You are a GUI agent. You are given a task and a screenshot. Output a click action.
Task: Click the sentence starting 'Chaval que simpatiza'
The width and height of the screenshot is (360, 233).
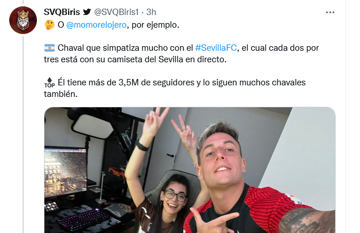[x=181, y=54]
